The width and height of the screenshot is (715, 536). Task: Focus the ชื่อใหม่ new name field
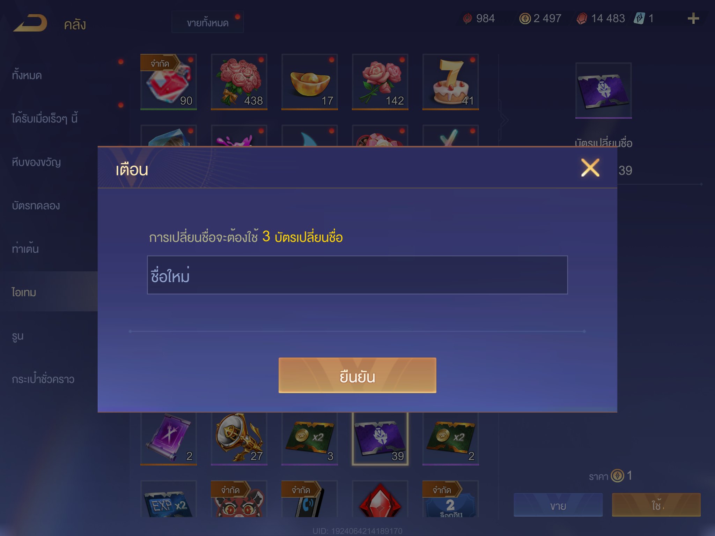coord(357,275)
